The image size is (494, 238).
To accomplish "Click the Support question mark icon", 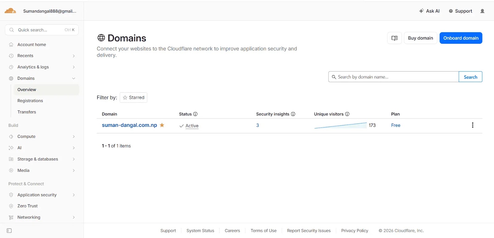I will 451,11.
